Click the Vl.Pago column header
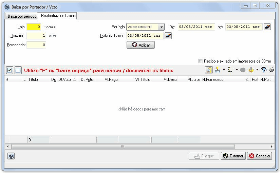The width and height of the screenshot is (280, 173). (x=107, y=80)
